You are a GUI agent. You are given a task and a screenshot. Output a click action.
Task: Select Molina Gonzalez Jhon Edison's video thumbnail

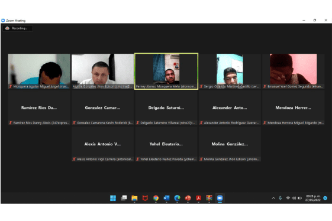point(103,71)
